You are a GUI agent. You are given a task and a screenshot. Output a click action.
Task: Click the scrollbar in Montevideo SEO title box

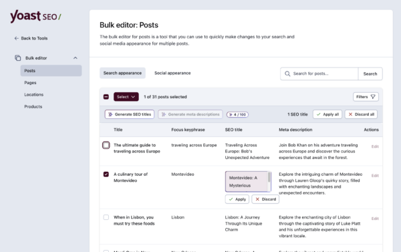coord(269,178)
